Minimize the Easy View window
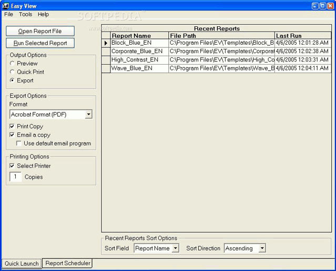The image size is (336, 271). coord(315,6)
